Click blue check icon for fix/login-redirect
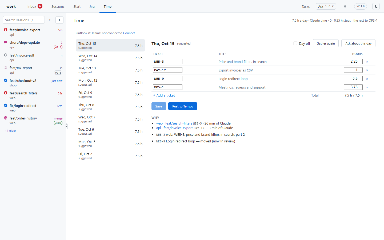This screenshot has height=240, width=384. point(6,106)
